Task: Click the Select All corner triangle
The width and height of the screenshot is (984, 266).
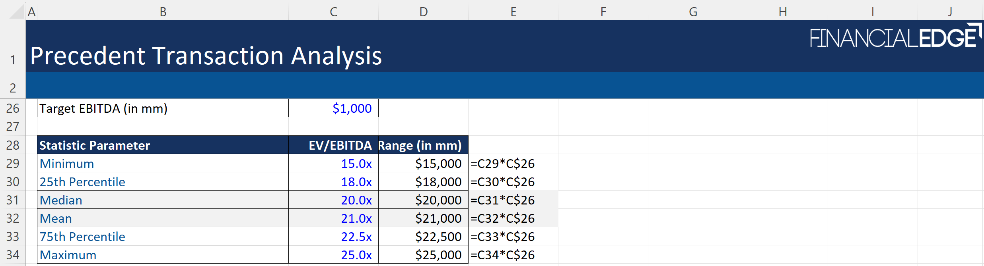Action: click(17, 12)
